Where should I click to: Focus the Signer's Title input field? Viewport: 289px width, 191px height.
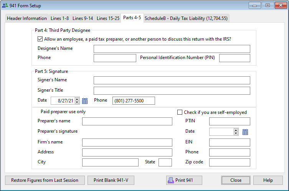pyautogui.click(x=172, y=91)
